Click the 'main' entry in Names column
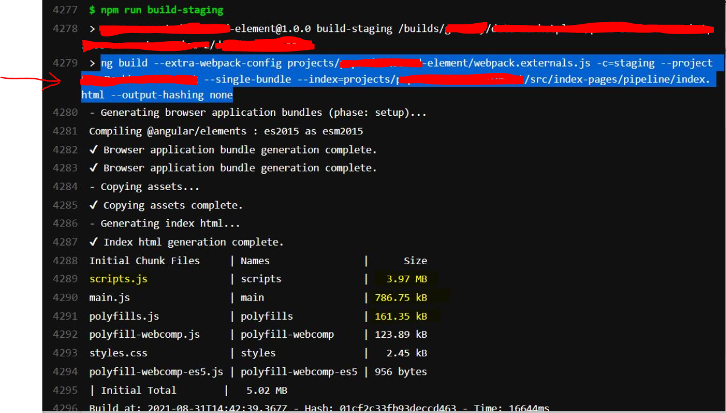 (252, 298)
